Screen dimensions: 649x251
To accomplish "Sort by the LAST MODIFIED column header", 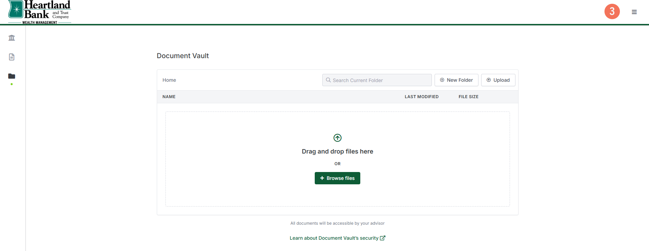I will tap(422, 97).
